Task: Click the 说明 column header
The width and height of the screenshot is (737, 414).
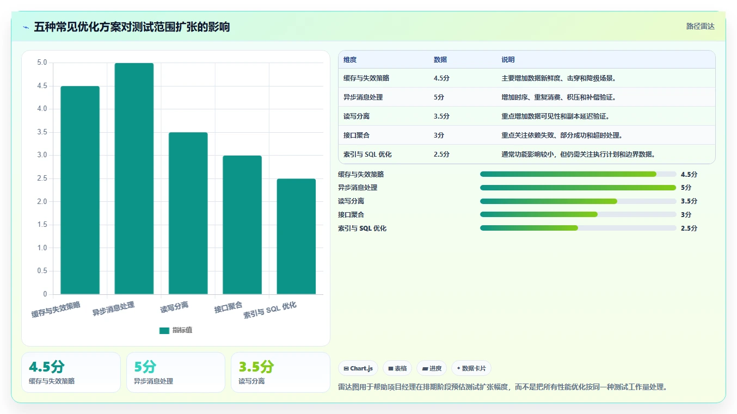Action: coord(508,60)
